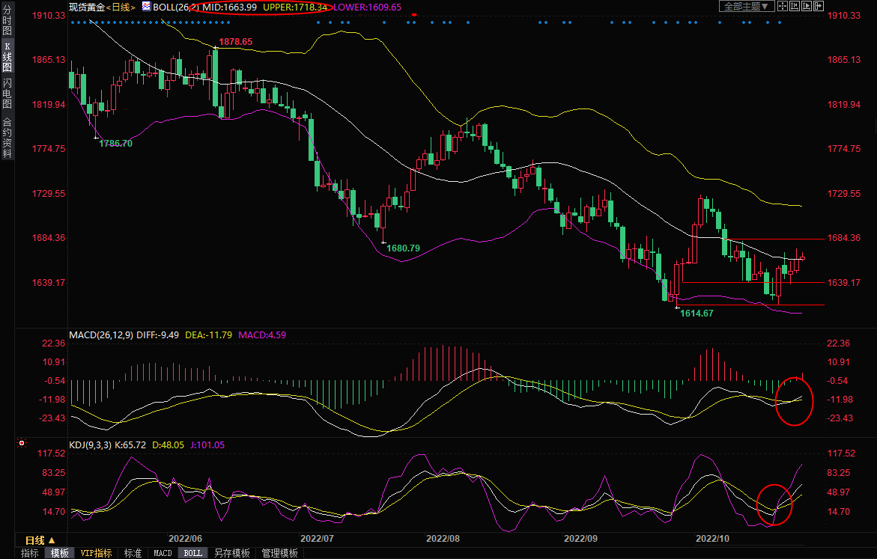The image size is (877, 559).
Task: Switch to the 标准 template
Action: (x=133, y=553)
